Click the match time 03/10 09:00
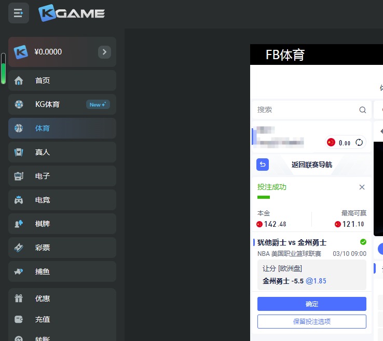The height and width of the screenshot is (341, 383). [x=350, y=254]
